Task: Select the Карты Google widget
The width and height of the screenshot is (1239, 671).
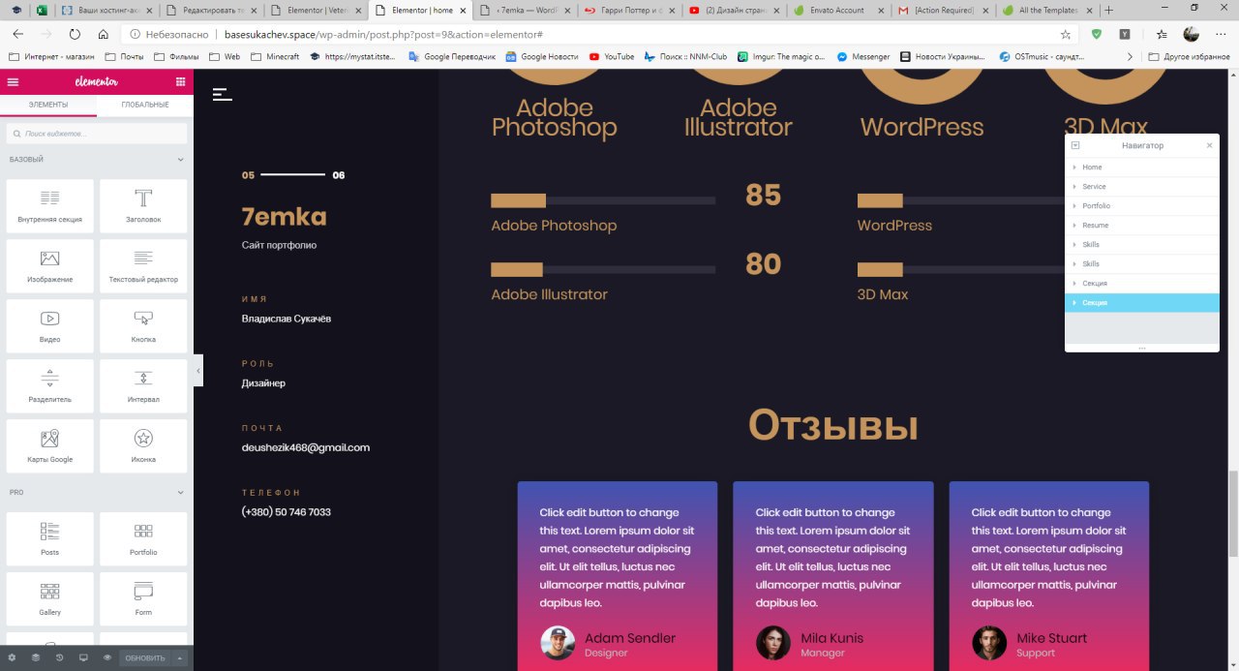Action: coord(50,446)
